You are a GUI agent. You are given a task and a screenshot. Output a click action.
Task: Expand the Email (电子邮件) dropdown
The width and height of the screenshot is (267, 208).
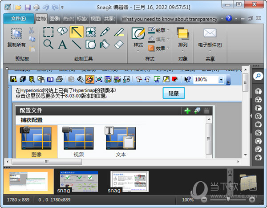(210, 51)
